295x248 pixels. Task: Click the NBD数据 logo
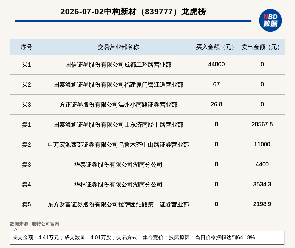[x=270, y=21]
